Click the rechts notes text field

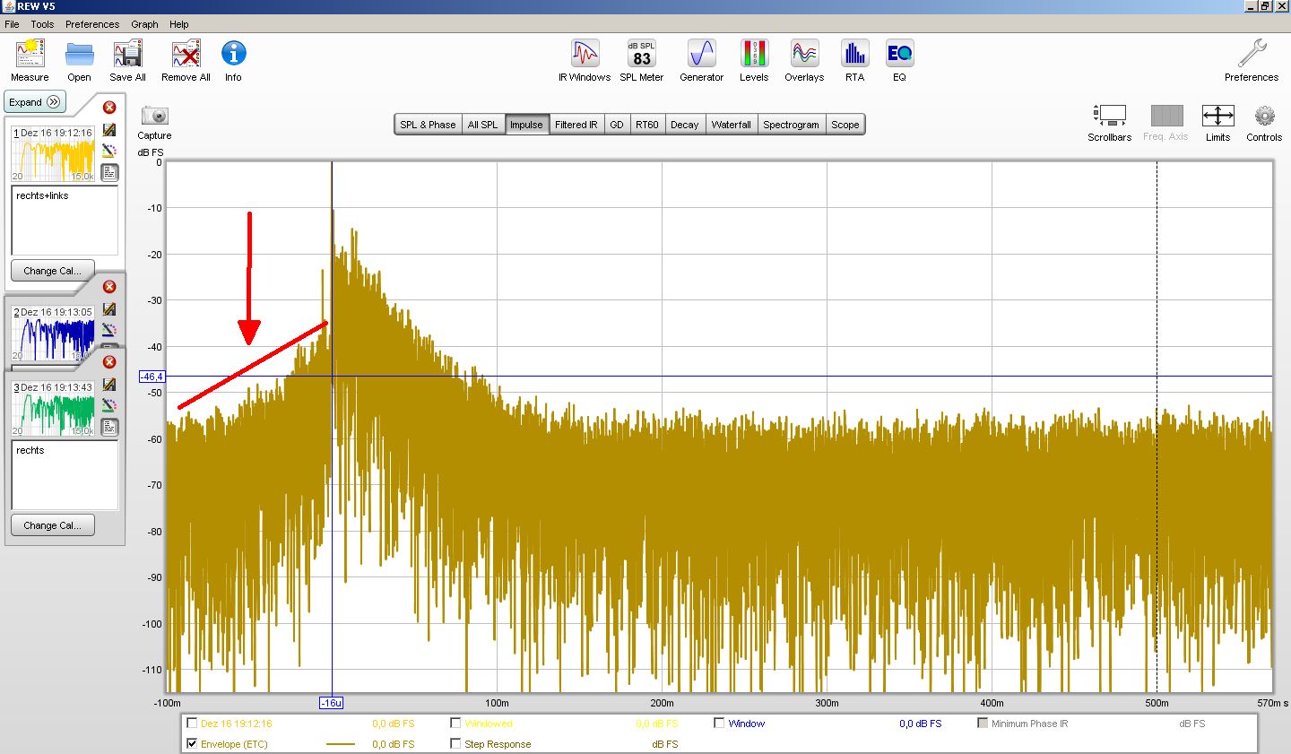point(65,475)
